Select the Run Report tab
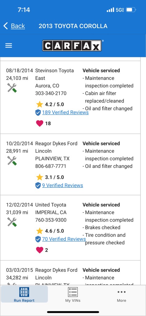146x316 pixels. [x=24, y=294]
